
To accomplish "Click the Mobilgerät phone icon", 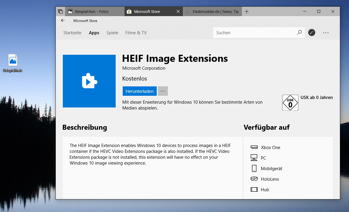I will [x=254, y=168].
